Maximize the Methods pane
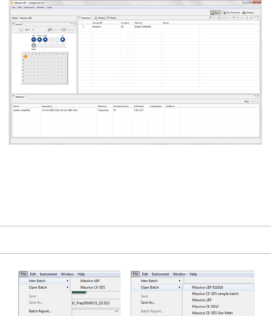The width and height of the screenshot is (271, 316). pyautogui.click(x=258, y=96)
